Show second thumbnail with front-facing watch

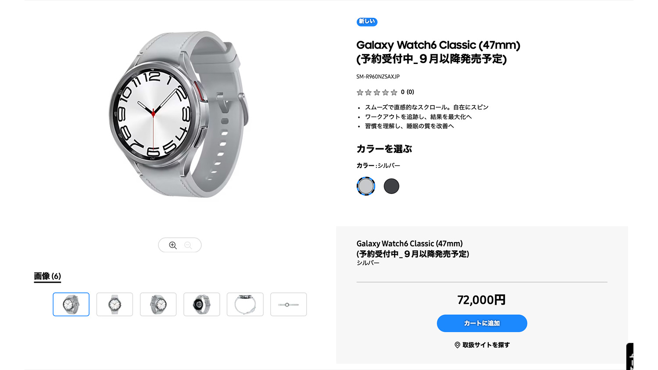[114, 304]
